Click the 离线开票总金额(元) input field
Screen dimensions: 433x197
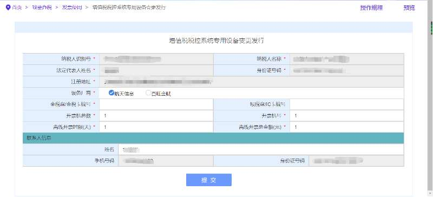(x=347, y=127)
